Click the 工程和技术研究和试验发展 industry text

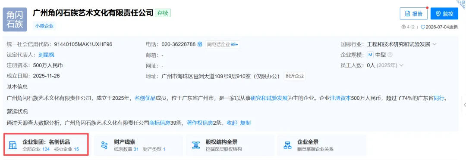pos(399,44)
